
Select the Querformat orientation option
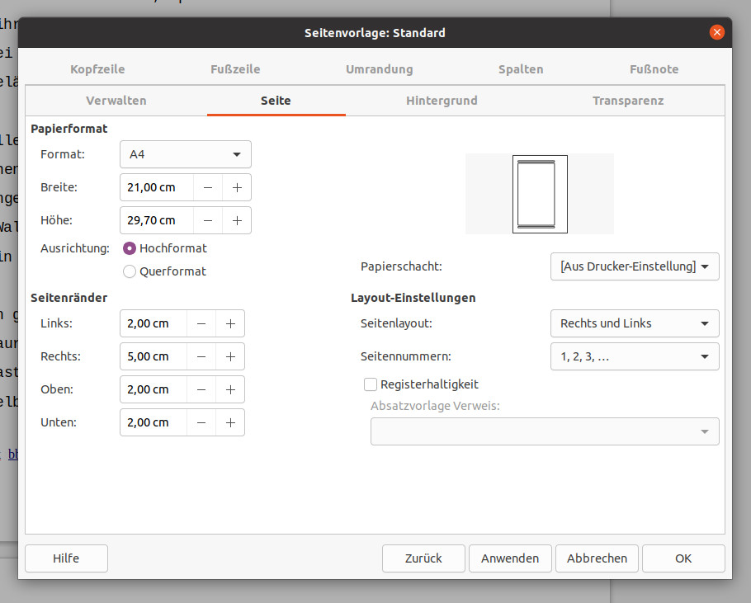coord(130,271)
